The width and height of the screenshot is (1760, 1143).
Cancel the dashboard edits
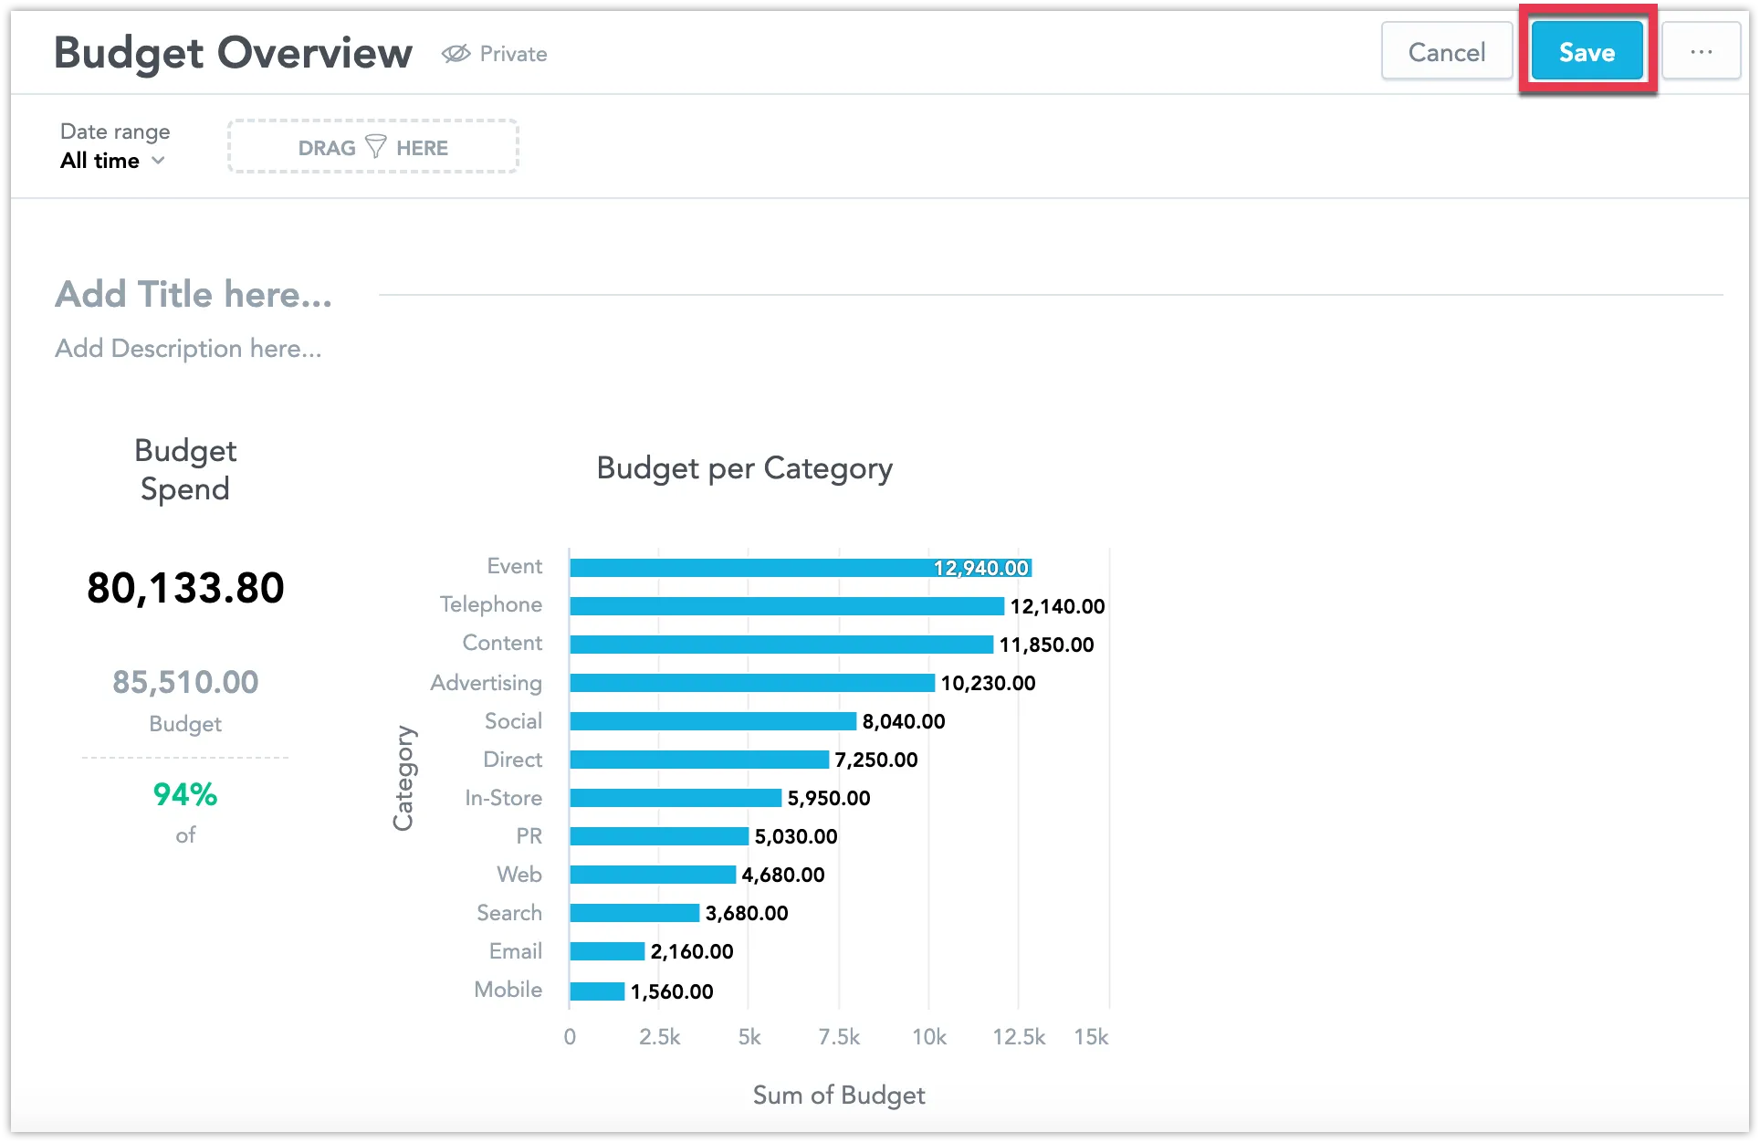point(1446,52)
